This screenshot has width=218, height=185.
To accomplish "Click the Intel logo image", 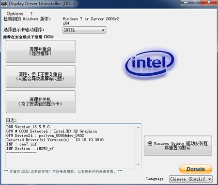I will [x=150, y=64].
